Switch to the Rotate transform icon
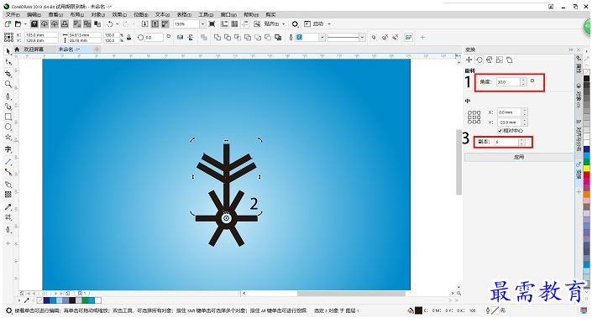 point(479,60)
